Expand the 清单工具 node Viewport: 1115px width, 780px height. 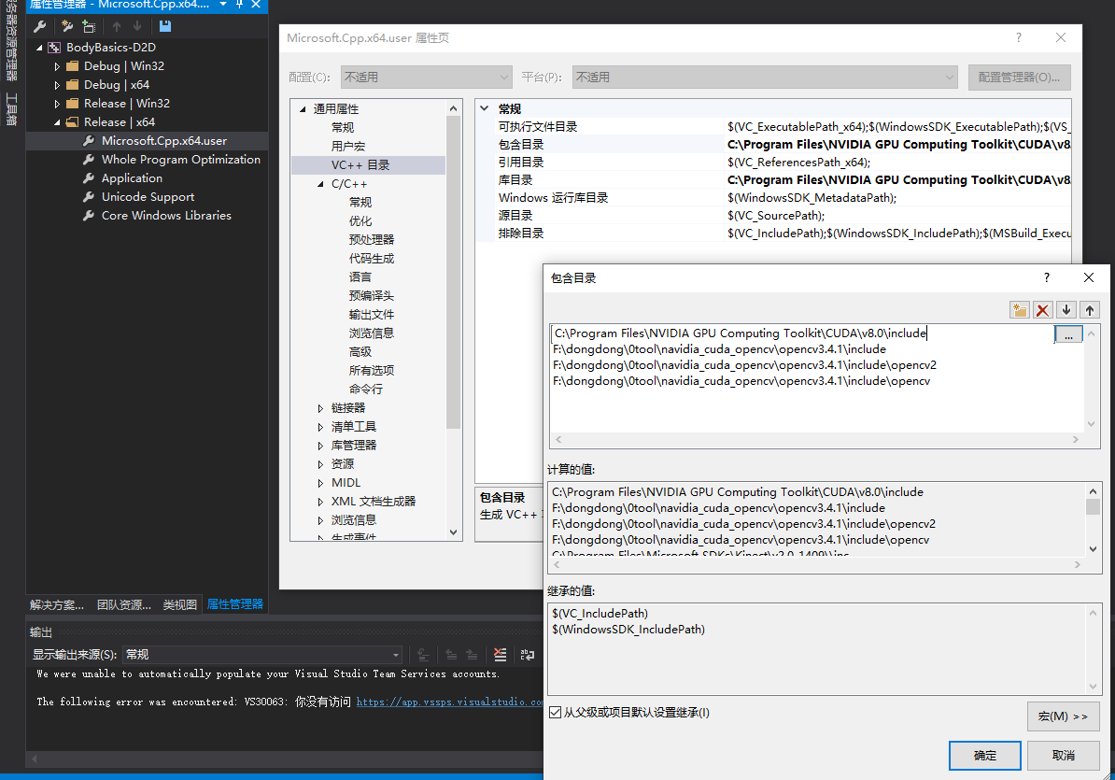pos(320,427)
